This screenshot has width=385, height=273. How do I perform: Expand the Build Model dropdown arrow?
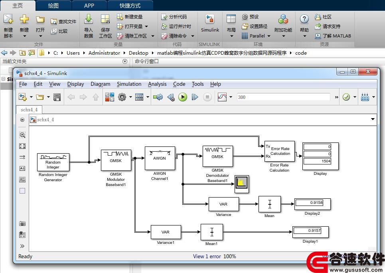pyautogui.click(x=374, y=97)
